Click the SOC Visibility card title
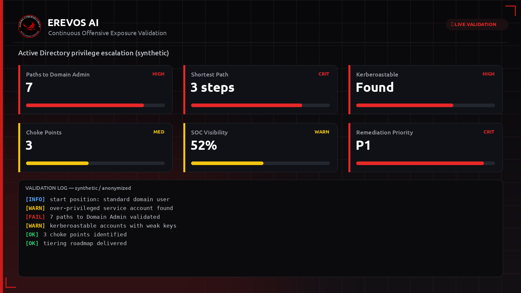The image size is (521, 293). click(x=209, y=133)
